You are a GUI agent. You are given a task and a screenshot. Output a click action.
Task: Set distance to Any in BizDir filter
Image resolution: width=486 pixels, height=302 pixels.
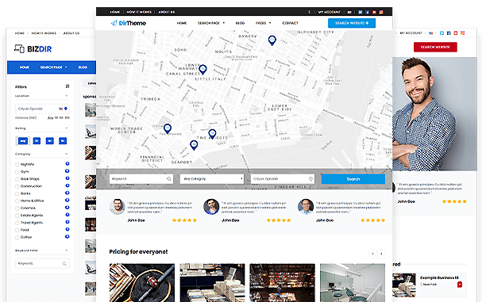[50, 118]
